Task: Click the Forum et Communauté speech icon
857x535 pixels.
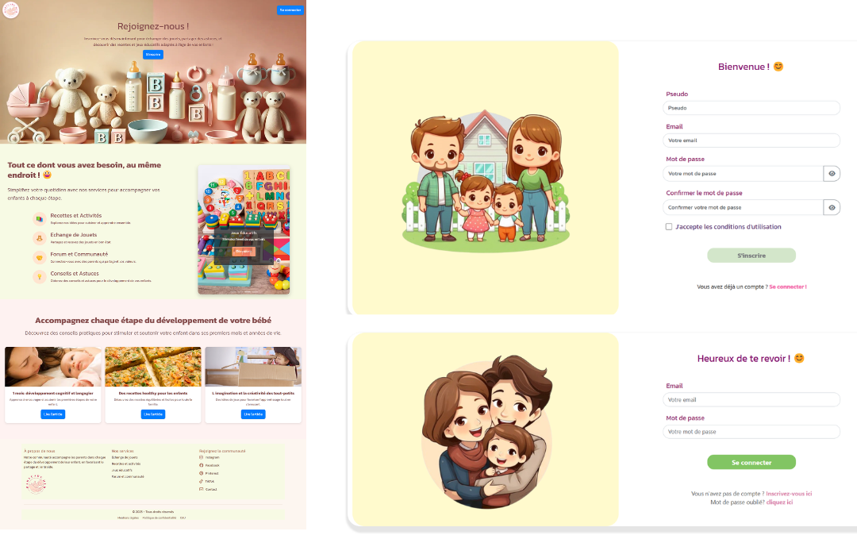Action: pos(39,257)
